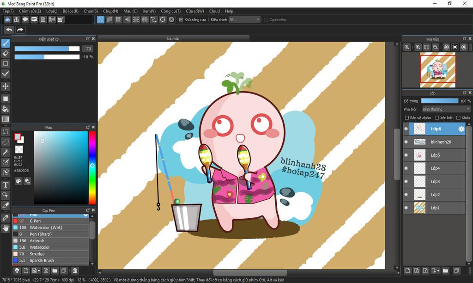The height and width of the screenshot is (283, 473).
Task: Hide the Lớp1 layer visibility dot
Action: tap(406, 208)
